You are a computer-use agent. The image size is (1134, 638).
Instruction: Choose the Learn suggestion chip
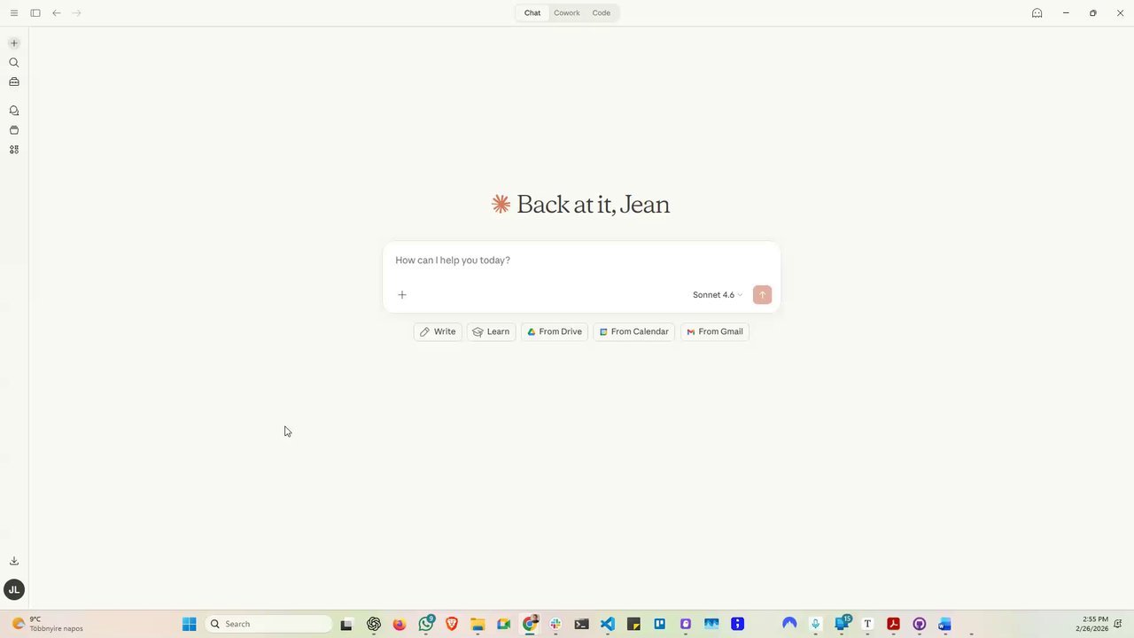491,331
